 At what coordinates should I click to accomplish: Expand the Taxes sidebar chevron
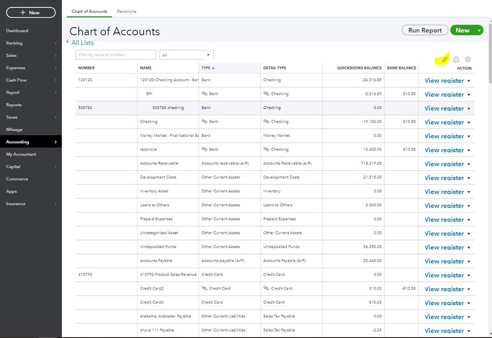tap(56, 117)
